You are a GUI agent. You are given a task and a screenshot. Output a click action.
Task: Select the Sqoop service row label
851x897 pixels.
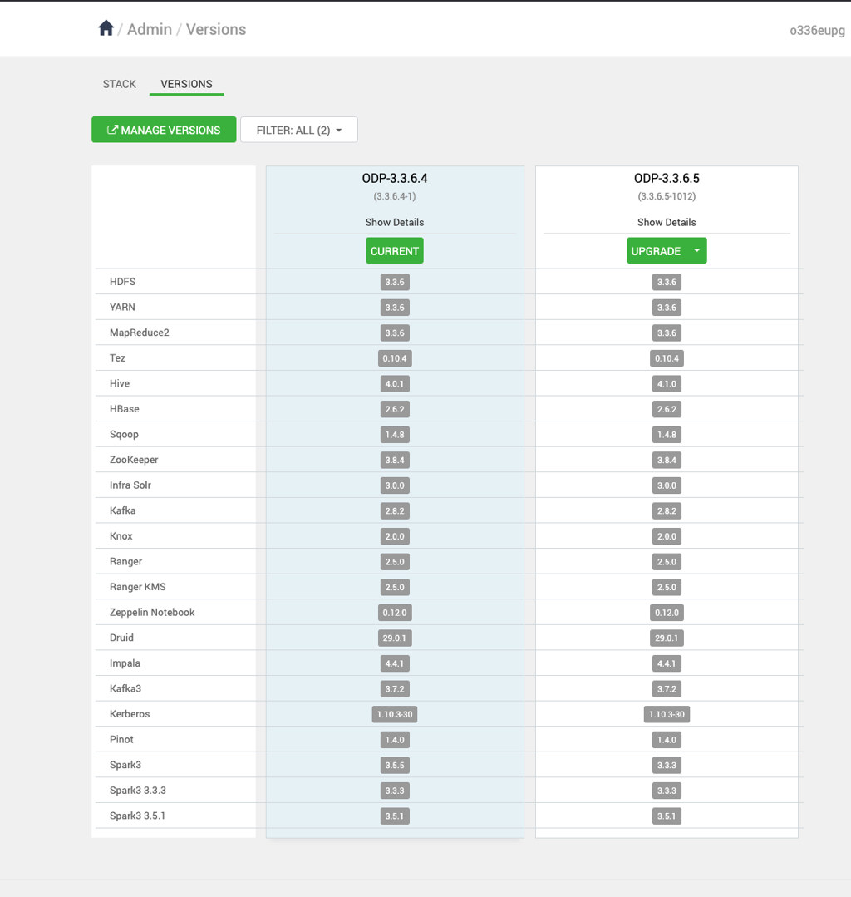(124, 434)
